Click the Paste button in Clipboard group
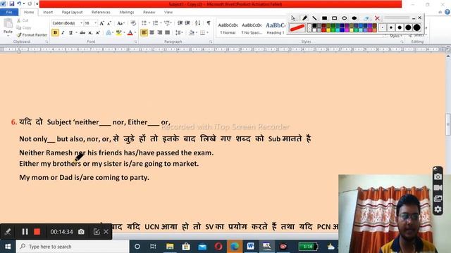 tap(8, 26)
